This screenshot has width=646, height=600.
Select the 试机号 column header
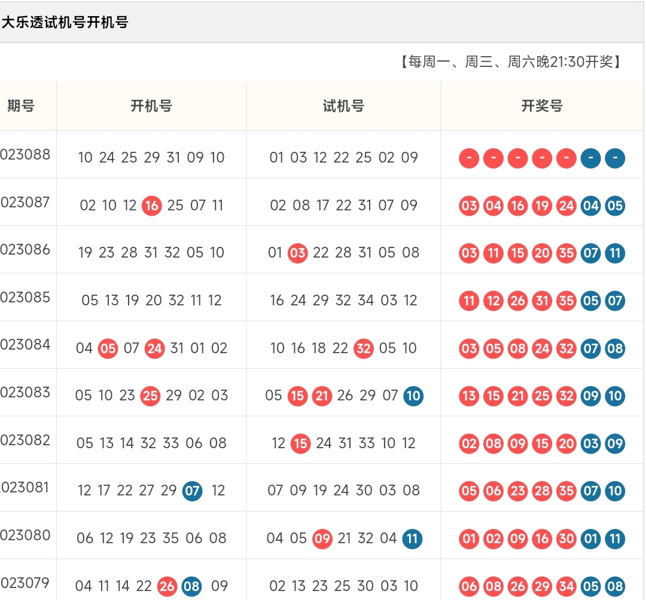click(343, 106)
